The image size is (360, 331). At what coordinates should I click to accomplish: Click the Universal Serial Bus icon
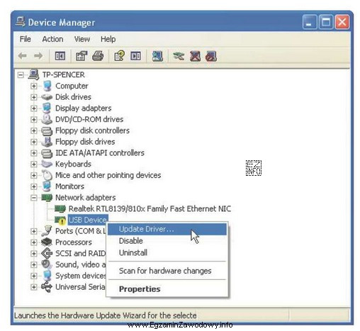point(47,286)
